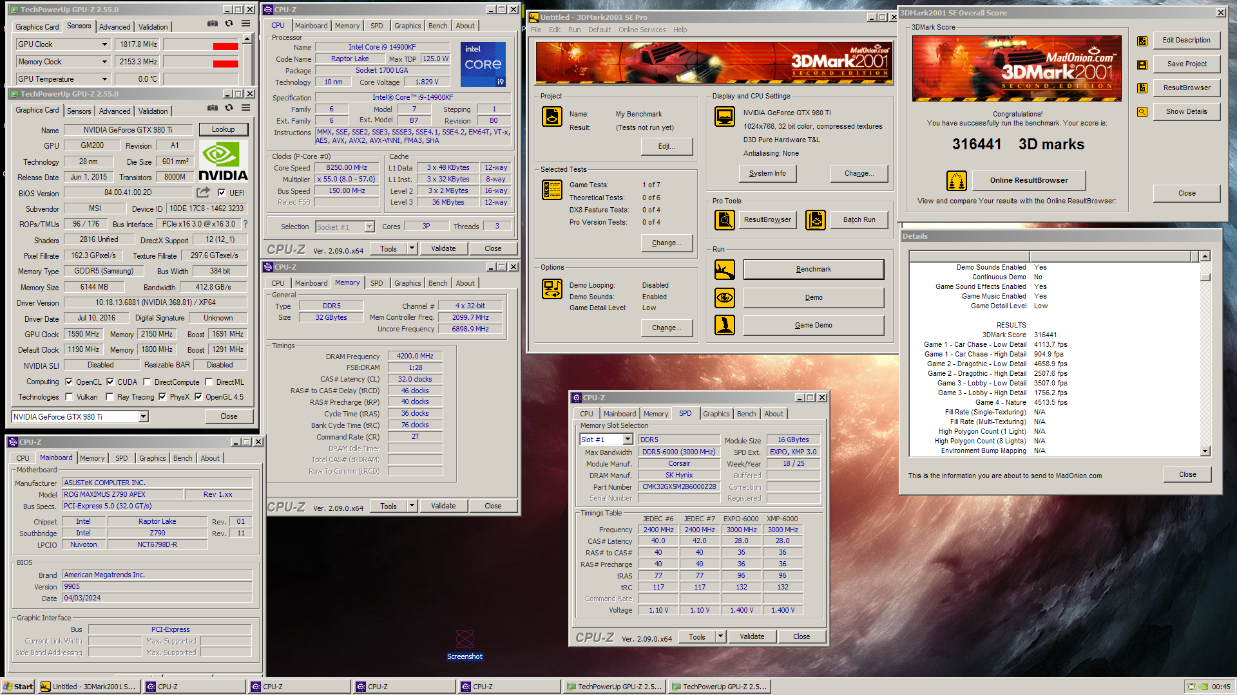The height and width of the screenshot is (695, 1237).
Task: Click the Lookup button in GPU-Z
Action: [x=223, y=129]
